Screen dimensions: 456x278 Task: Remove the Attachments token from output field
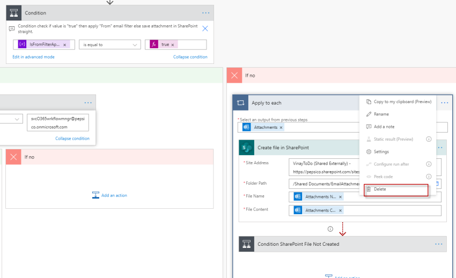(281, 127)
